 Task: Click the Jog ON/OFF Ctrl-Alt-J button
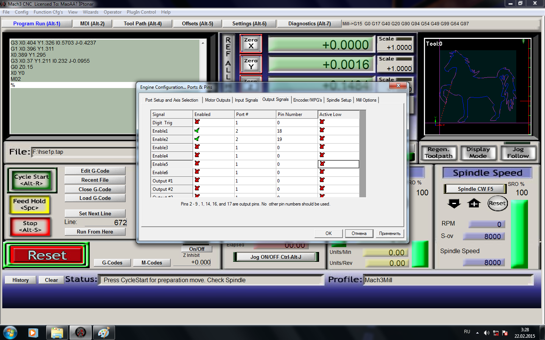coord(276,257)
